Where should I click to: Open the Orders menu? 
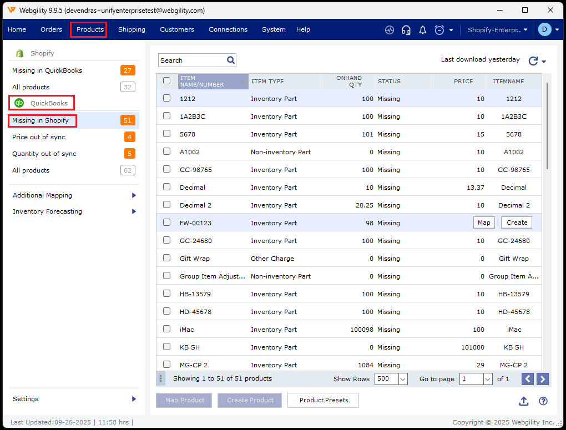pos(51,29)
